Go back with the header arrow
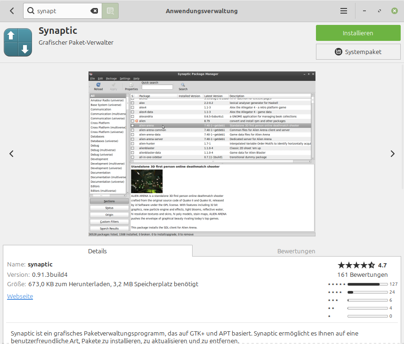This screenshot has width=404, height=344. tap(12, 11)
